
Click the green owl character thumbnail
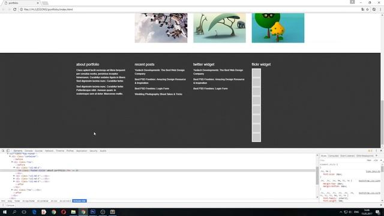278,28
